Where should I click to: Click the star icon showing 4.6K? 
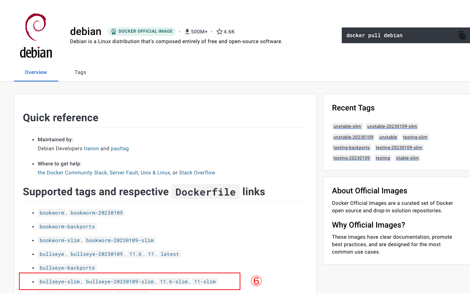(x=220, y=32)
